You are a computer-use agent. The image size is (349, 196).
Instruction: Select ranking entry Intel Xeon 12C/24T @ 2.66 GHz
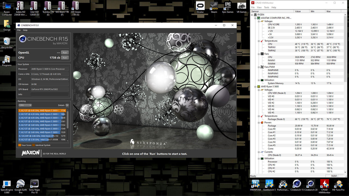coord(42,136)
